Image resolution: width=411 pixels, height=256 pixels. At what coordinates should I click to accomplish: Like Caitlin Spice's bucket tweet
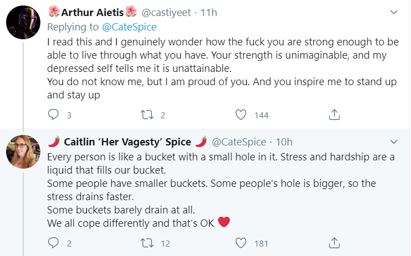[x=241, y=243]
